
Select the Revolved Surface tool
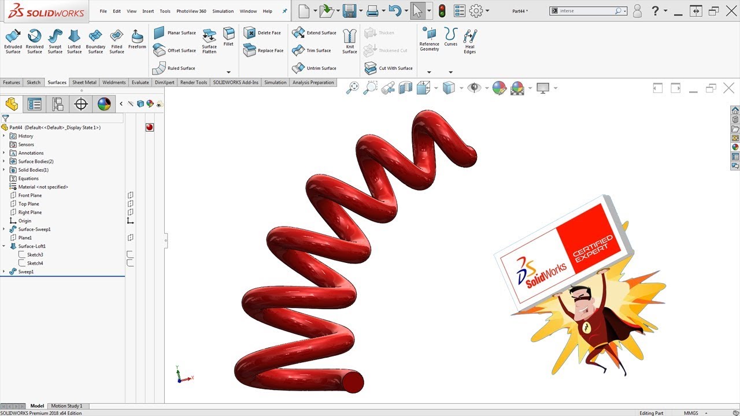34,41
